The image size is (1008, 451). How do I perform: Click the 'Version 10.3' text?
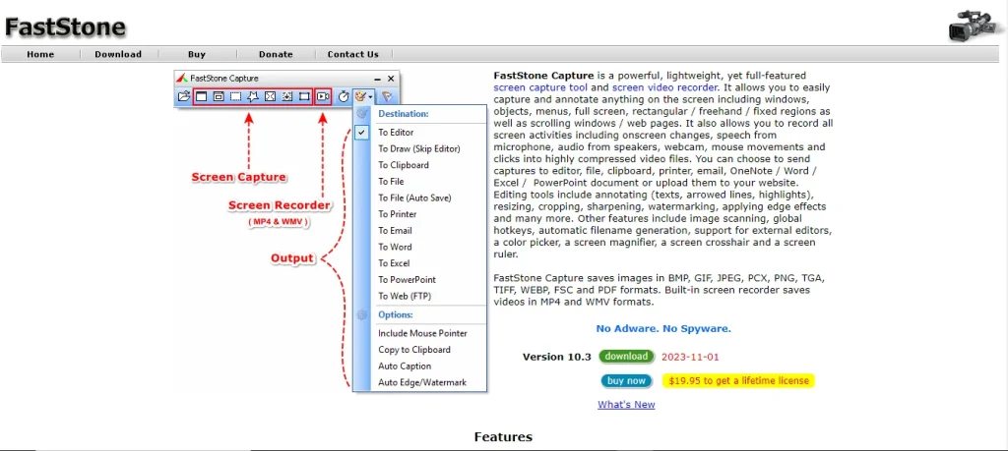point(557,357)
